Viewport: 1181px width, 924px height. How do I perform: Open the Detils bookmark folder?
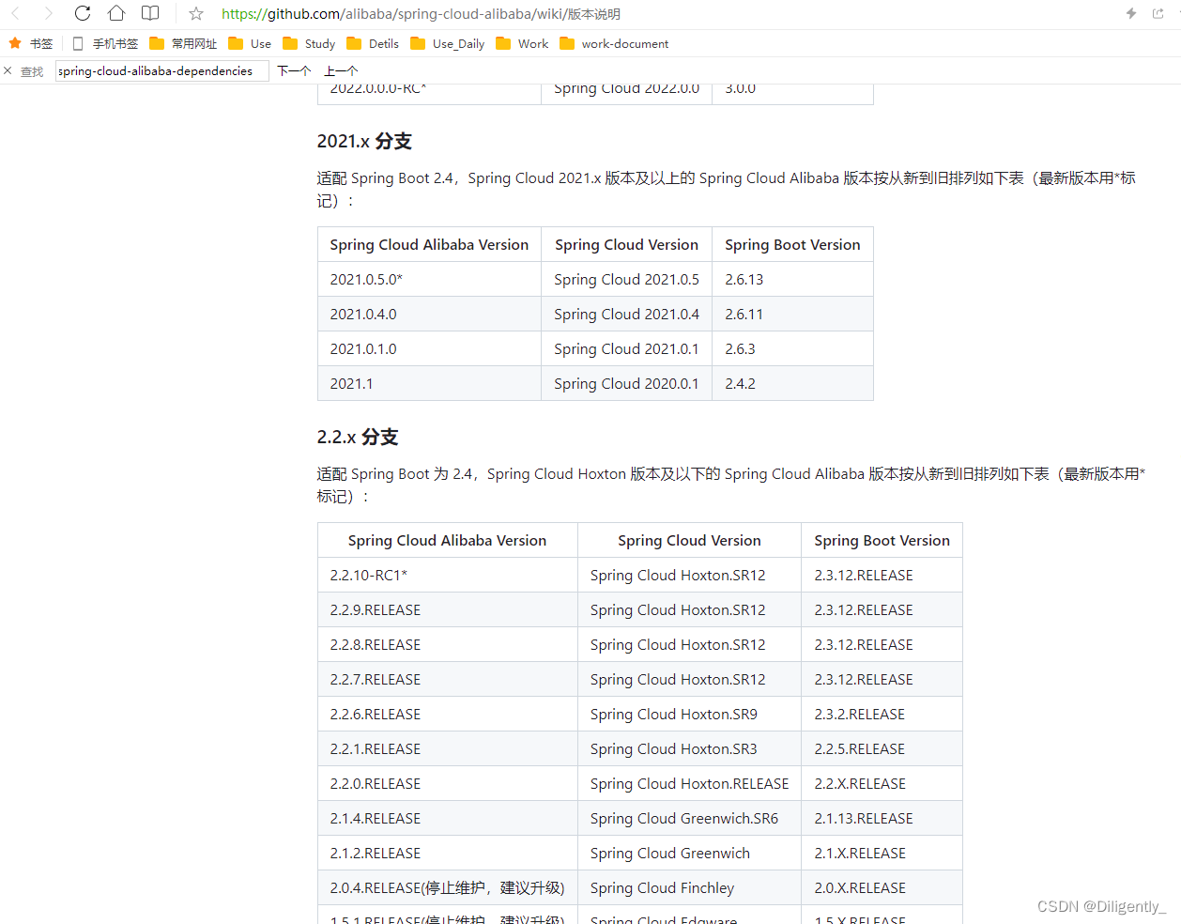(x=373, y=43)
